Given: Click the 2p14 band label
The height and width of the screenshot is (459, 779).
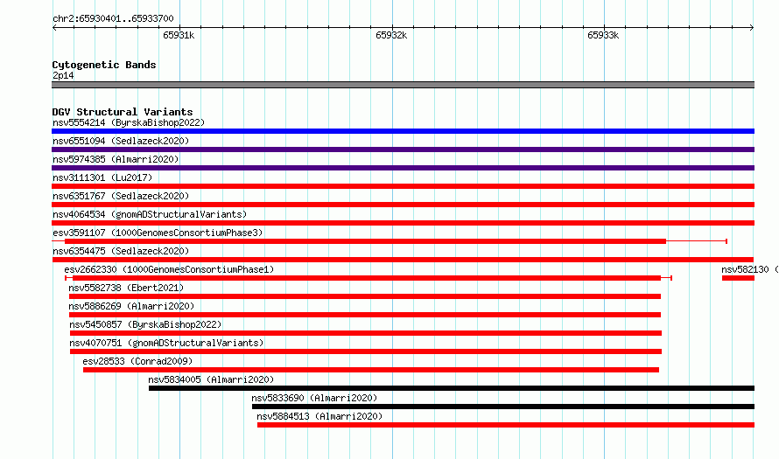Looking at the screenshot, I should (x=63, y=75).
